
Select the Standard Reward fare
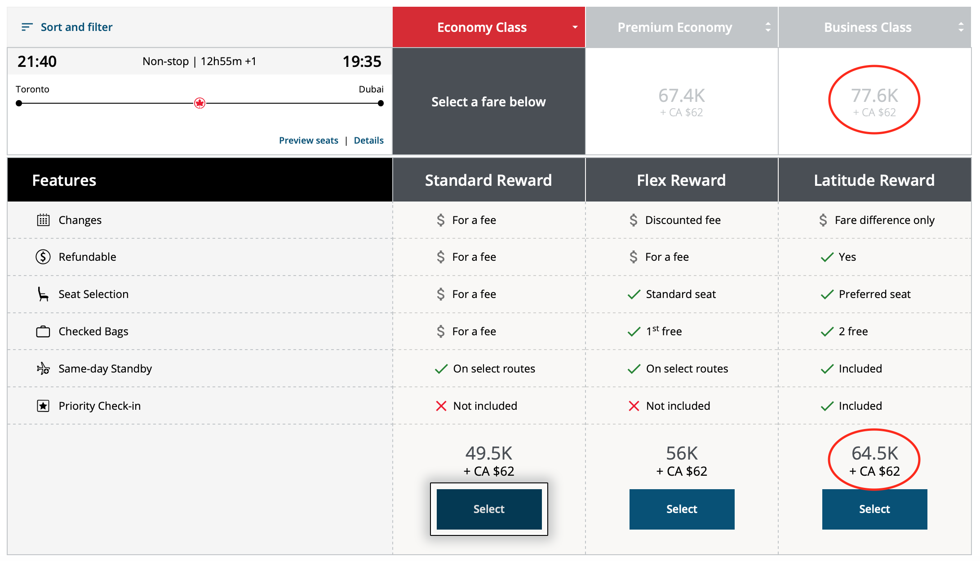(x=489, y=509)
